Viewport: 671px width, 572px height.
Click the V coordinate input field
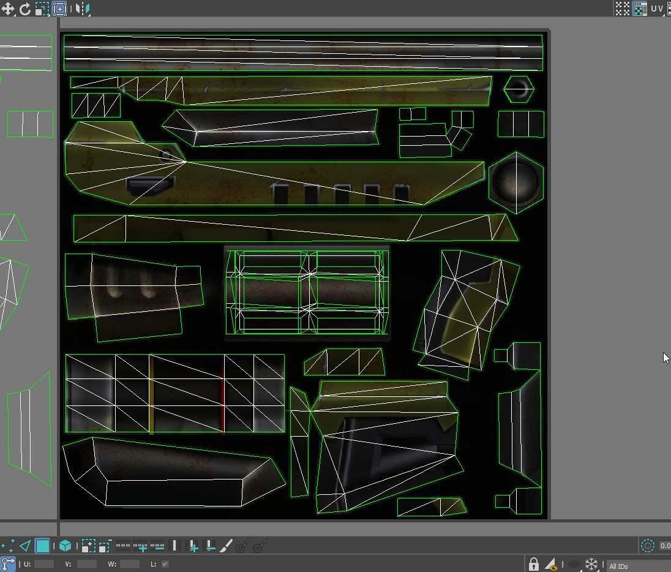86,564
